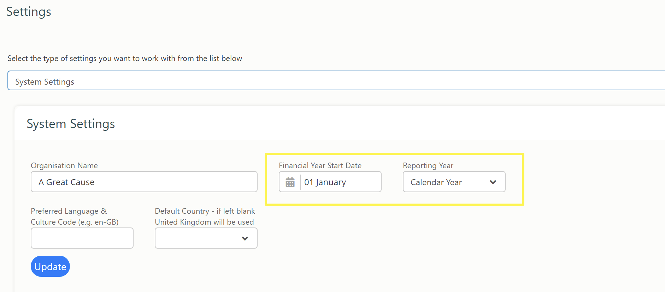Click the chevron in Default Country box
Image resolution: width=665 pixels, height=292 pixels.
click(245, 238)
